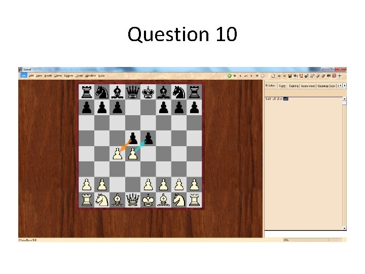Click the application icon in title bar
The width and height of the screenshot is (365, 274).
(x=20, y=70)
